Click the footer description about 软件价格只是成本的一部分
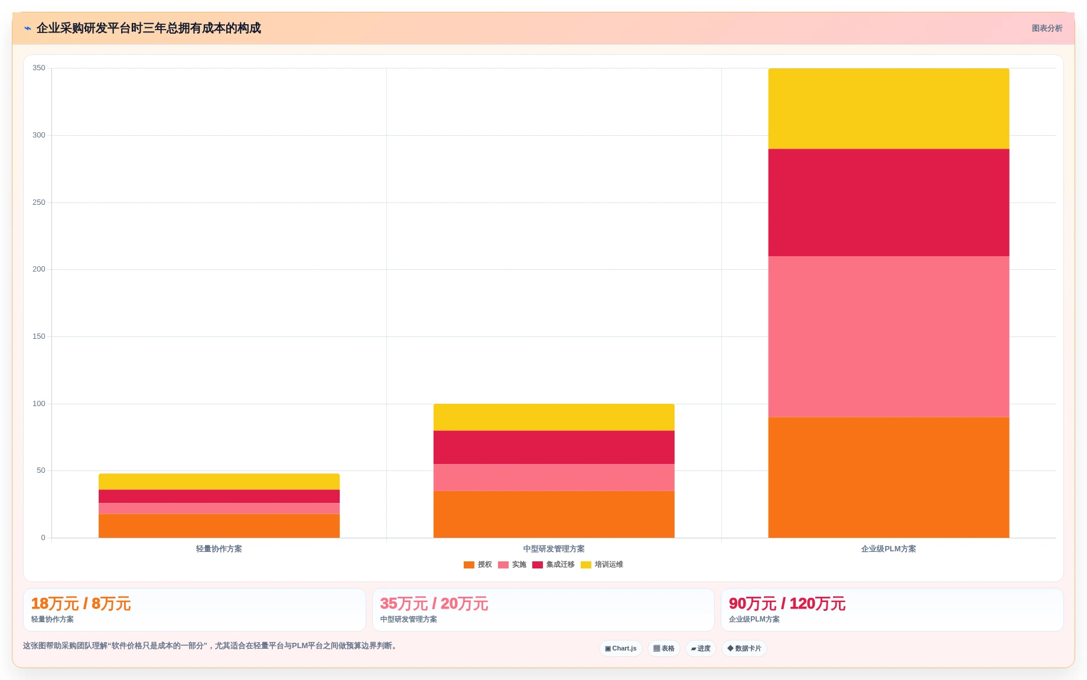1087x680 pixels. tap(211, 646)
